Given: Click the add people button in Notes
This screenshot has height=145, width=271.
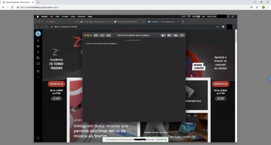Looking at the screenshot, I should (176, 35).
